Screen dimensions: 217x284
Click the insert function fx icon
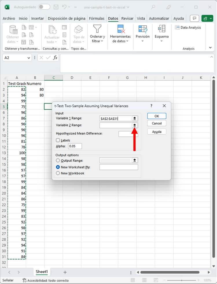click(x=55, y=58)
